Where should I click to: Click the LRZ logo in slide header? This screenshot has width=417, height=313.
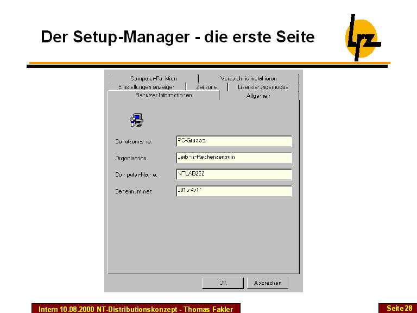[x=362, y=37]
